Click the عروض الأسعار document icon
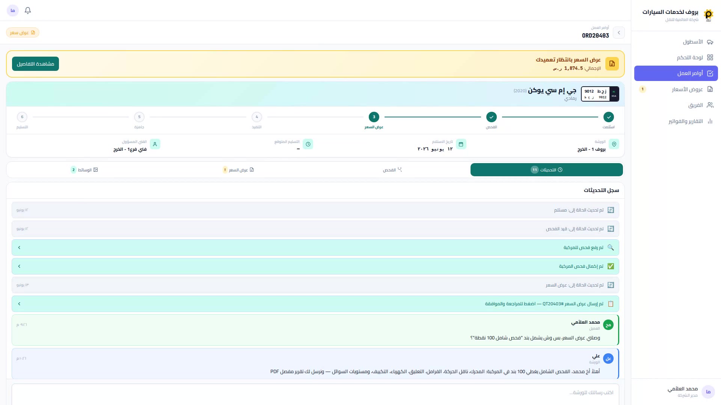This screenshot has height=405, width=721. (710, 89)
